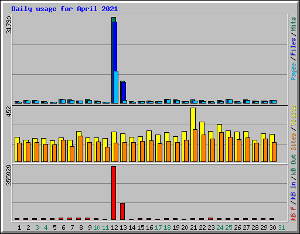
Task: Click the cyan Pages bar for day 12
Action: pyautogui.click(x=116, y=87)
